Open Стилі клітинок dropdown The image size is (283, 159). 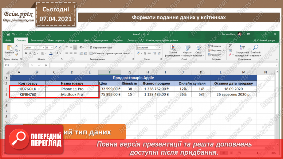(198, 51)
